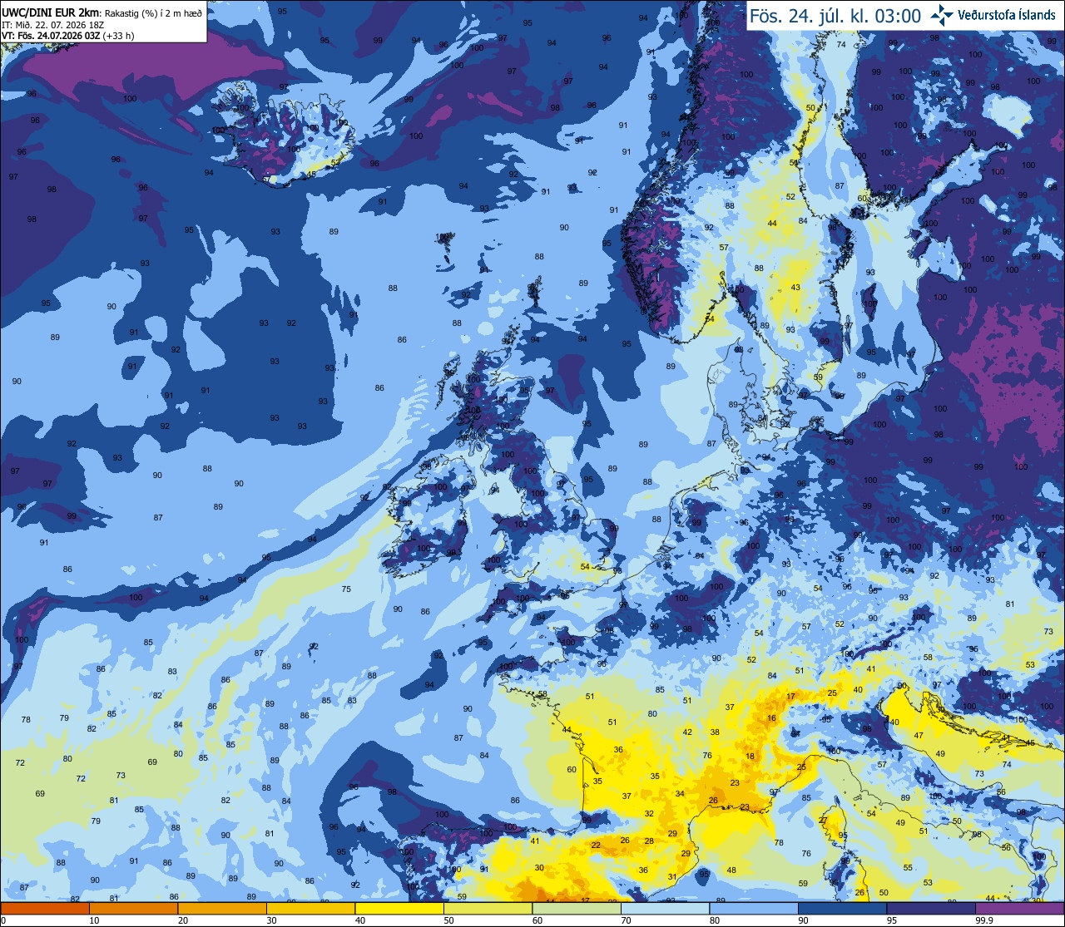Pick the 80–90 blue legend swatch
This screenshot has width=1065, height=927.
(x=754, y=908)
